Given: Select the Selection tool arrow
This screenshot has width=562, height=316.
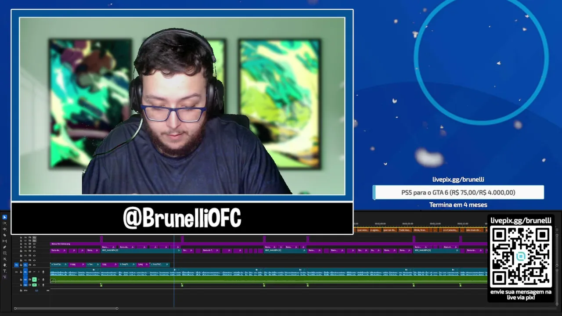Looking at the screenshot, I should (x=5, y=217).
